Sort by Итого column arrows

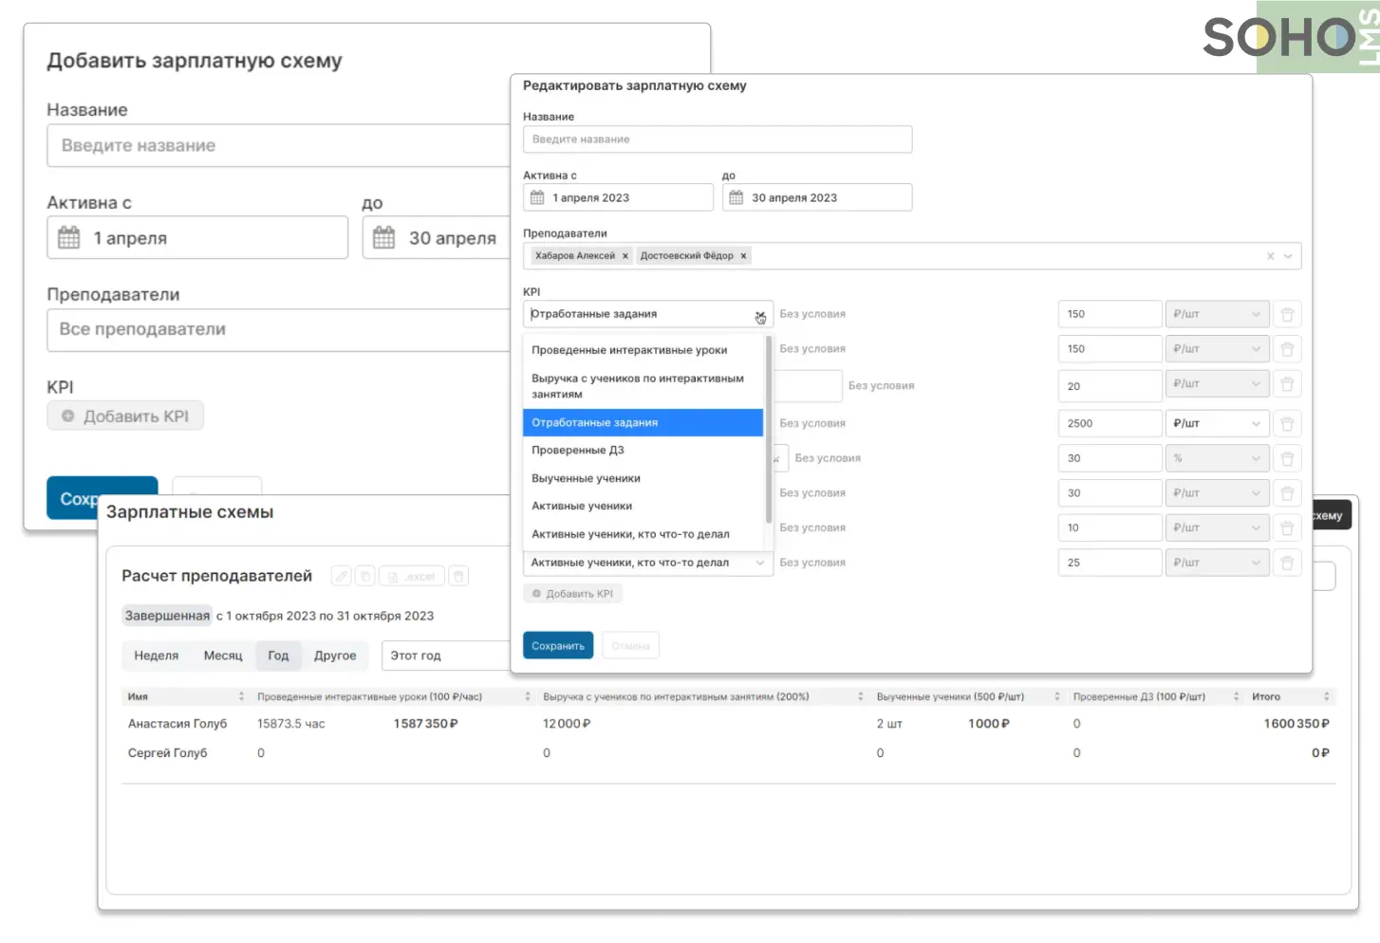(1327, 696)
